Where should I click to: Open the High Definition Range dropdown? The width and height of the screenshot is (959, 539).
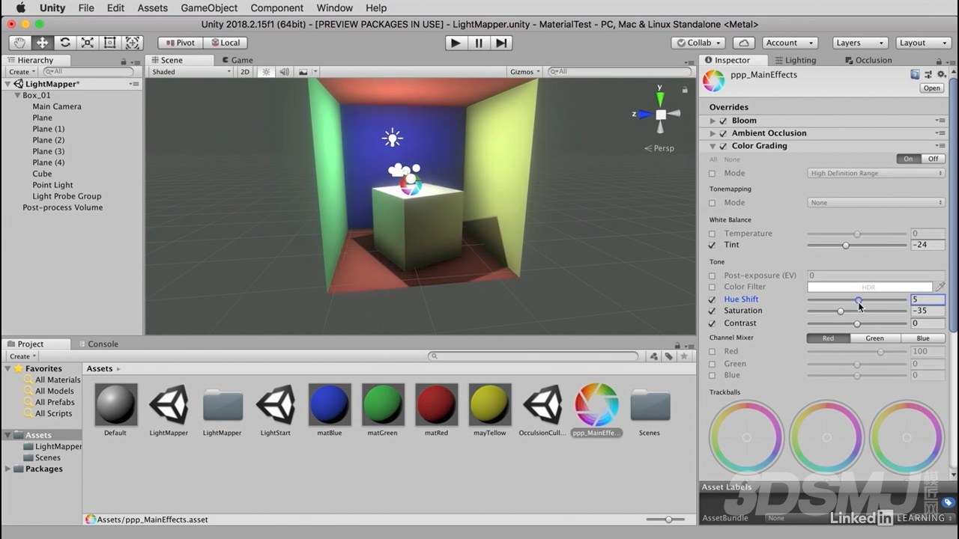pos(876,173)
